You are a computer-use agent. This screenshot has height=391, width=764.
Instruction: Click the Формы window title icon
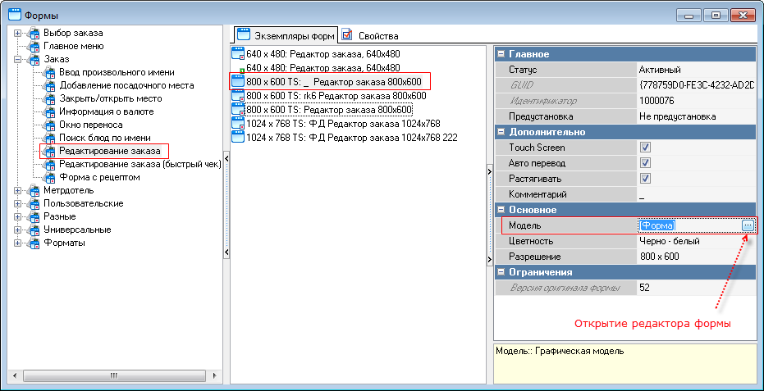pos(14,13)
